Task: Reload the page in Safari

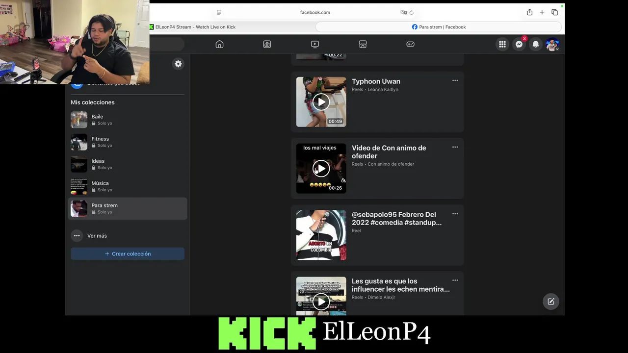Action: [x=411, y=12]
